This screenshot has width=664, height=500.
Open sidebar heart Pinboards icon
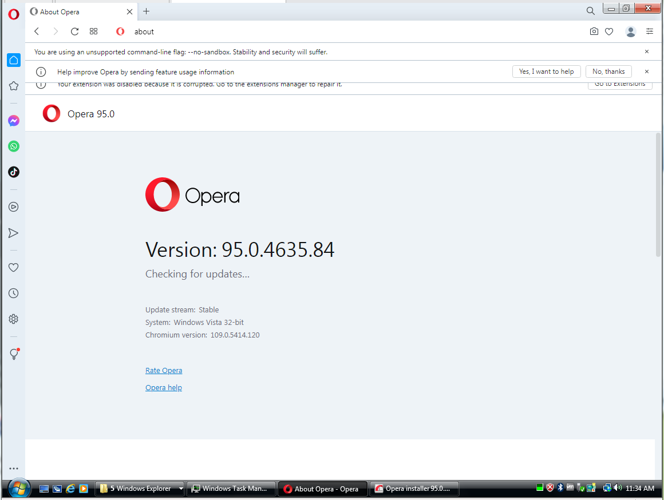[x=14, y=268]
